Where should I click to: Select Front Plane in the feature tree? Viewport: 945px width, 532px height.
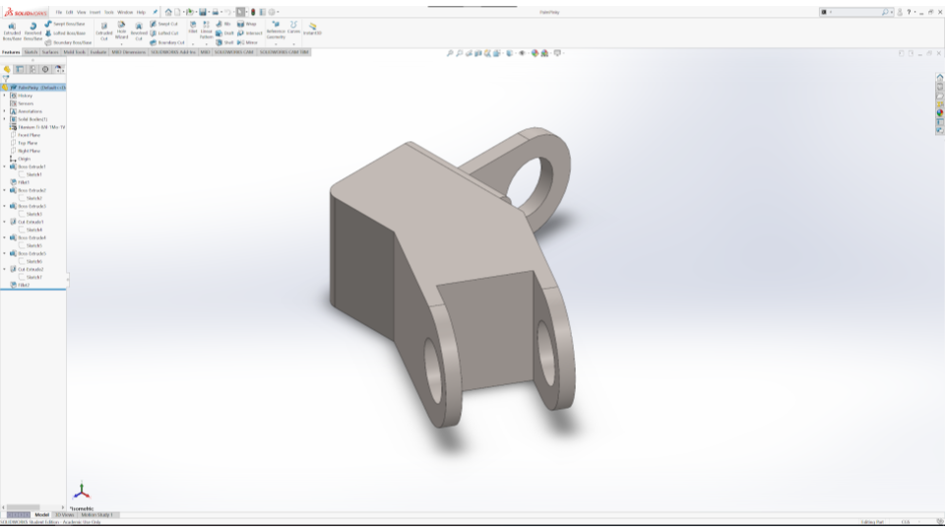[29, 135]
